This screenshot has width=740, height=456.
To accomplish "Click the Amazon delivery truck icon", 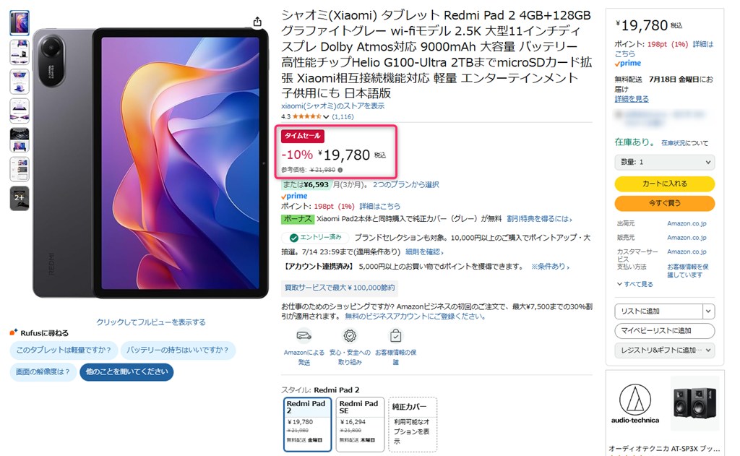I will tap(304, 335).
